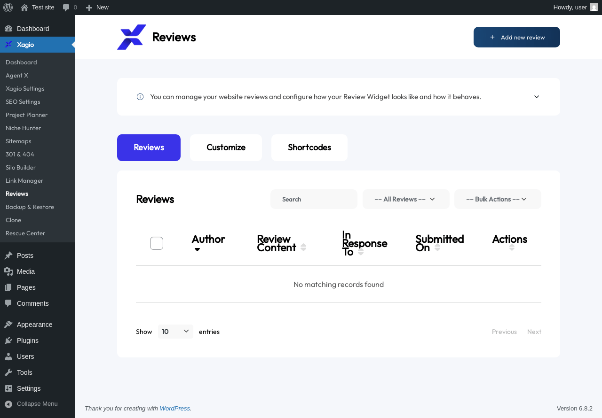Click the Pages icon in sidebar
This screenshot has height=418, width=602.
coord(8,287)
